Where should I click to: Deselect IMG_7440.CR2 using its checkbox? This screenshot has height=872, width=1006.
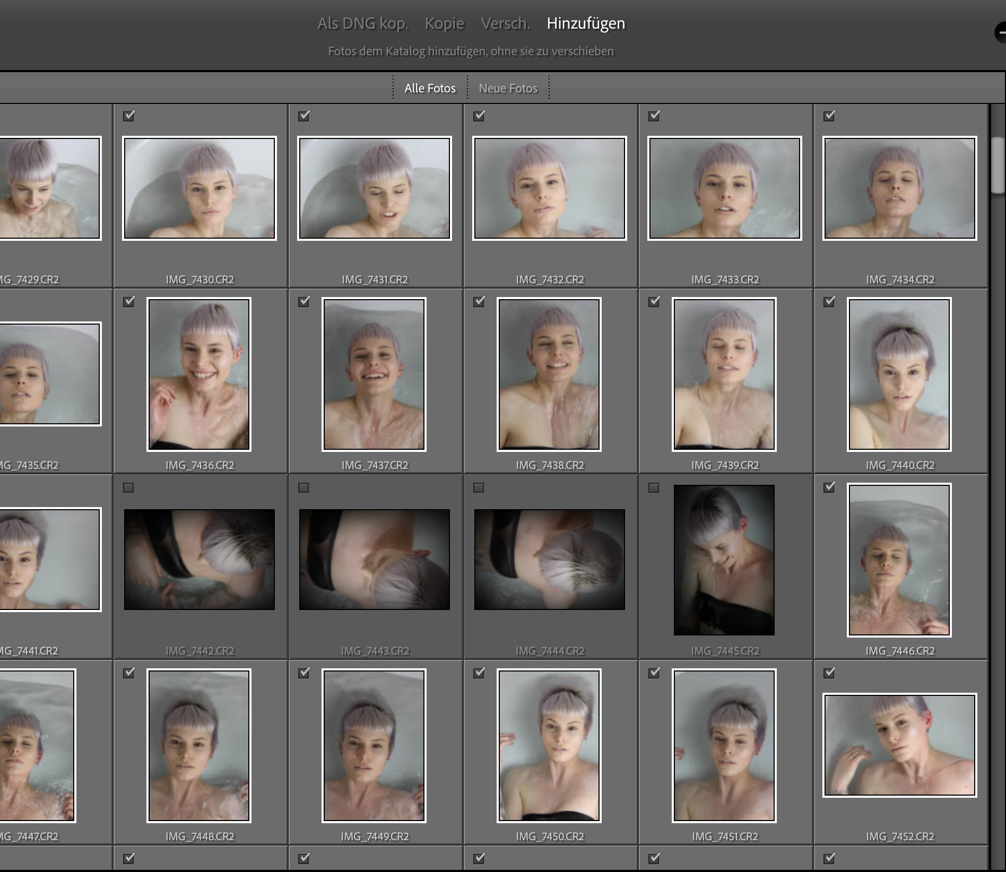[x=829, y=301]
